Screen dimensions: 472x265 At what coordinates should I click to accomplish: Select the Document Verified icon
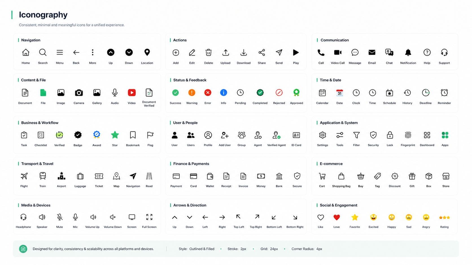[x=149, y=92]
